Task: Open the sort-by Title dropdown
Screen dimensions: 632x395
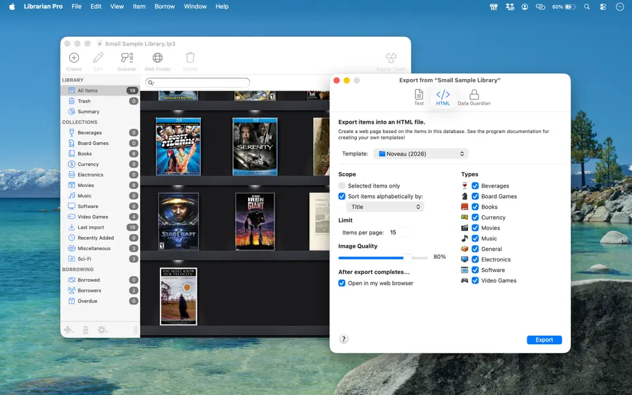Action: pos(385,206)
